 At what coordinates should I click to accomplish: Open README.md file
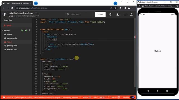[12, 49]
